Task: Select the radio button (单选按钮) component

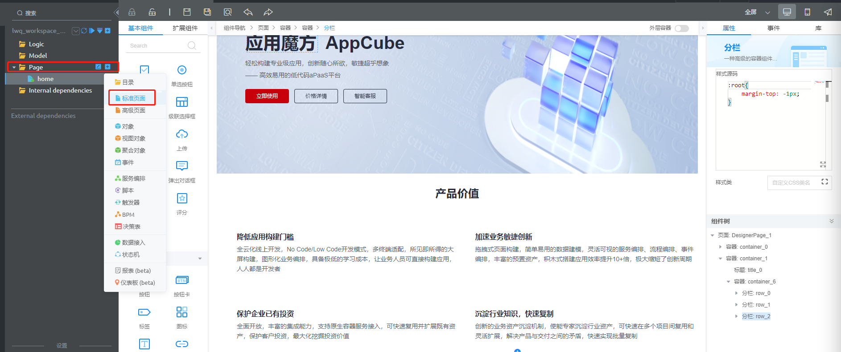Action: coord(182,75)
